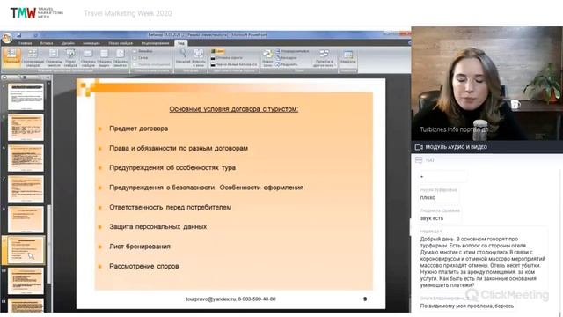
Task: Arrange windows Каскадом (Cascade)
Action: (x=286, y=58)
